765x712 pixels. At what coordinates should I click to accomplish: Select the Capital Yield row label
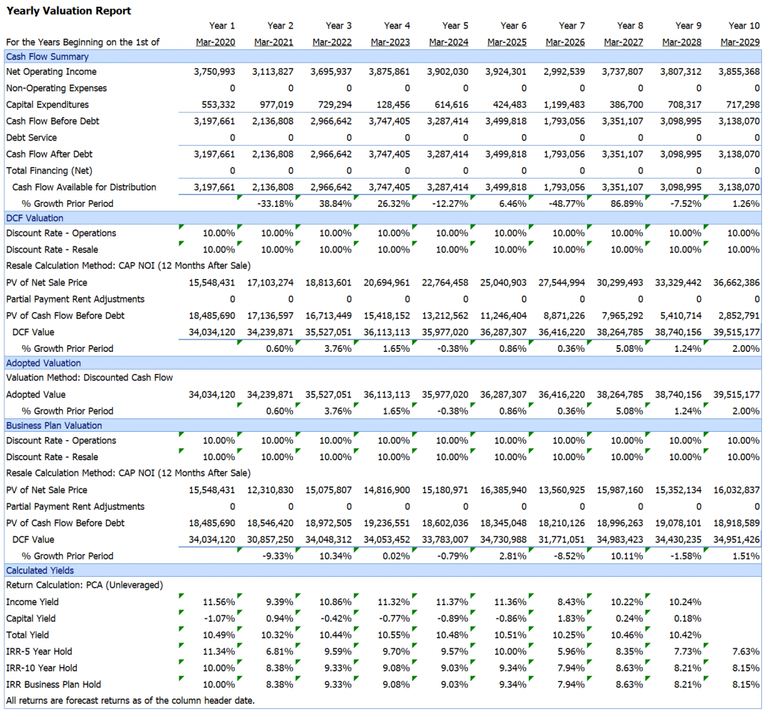coord(31,619)
